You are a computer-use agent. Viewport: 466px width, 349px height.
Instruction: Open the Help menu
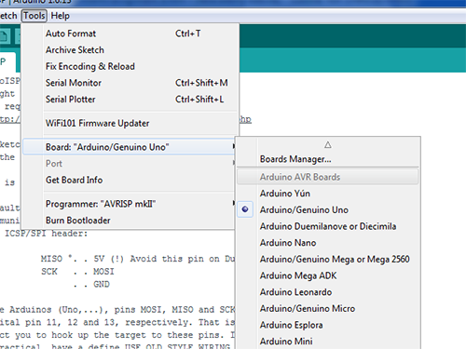(x=60, y=16)
